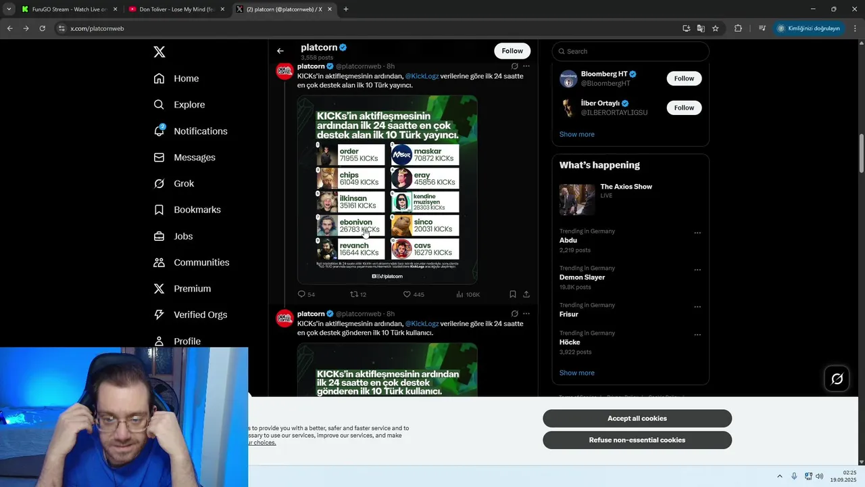Open the Höcke trending topic
This screenshot has width=865, height=487.
tap(570, 342)
